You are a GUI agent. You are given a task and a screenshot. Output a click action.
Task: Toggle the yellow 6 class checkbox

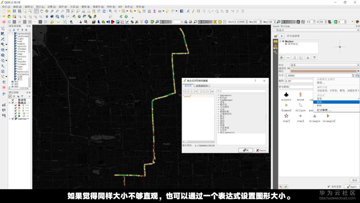pyautogui.click(x=16, y=111)
